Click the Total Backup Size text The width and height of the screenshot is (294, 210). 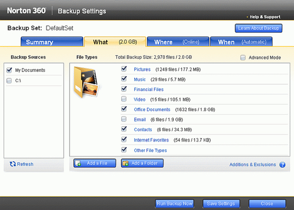(153, 57)
